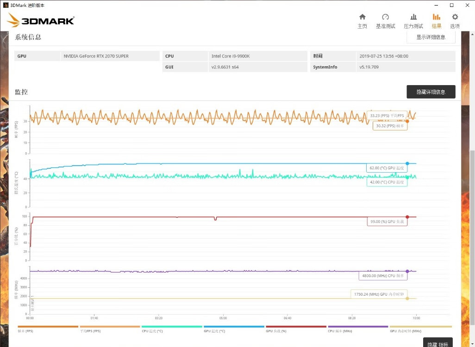Click the 62.00 (°C) GPU temperature tooltip

point(387,168)
